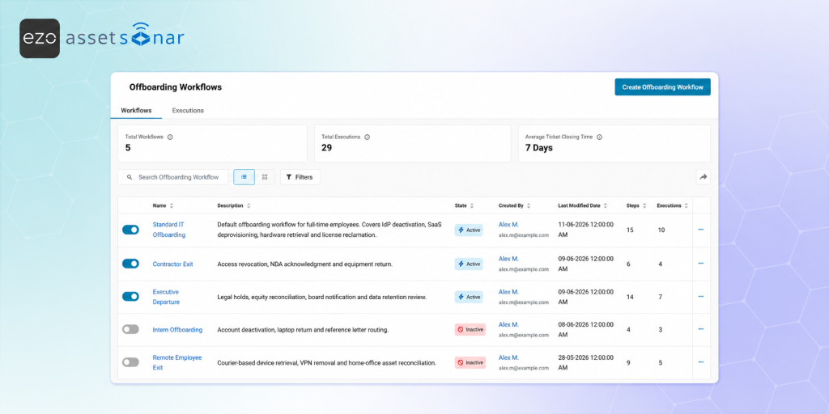
Task: Open Intern Offboarding workflow link
Action: click(177, 330)
